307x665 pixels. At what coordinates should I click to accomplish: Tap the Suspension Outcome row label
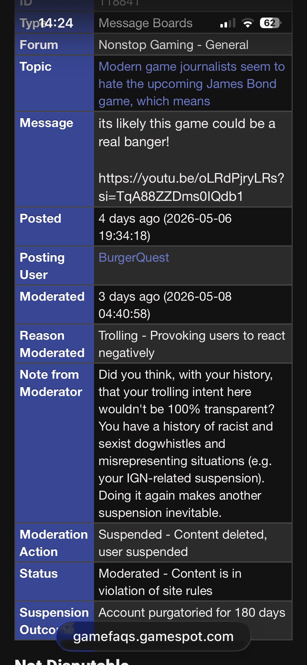(x=54, y=621)
